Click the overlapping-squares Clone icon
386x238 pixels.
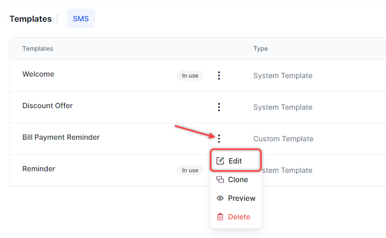(220, 180)
